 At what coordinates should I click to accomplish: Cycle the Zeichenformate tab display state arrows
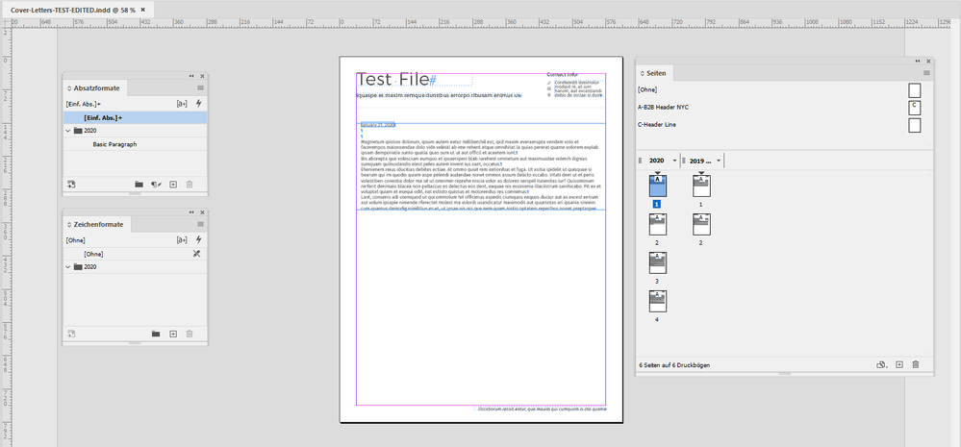pos(69,225)
